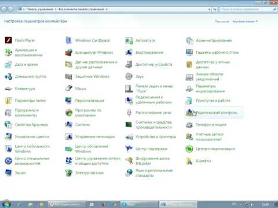Open the Центр синхронизации icon
The width and height of the screenshot is (278, 208).
point(189,148)
